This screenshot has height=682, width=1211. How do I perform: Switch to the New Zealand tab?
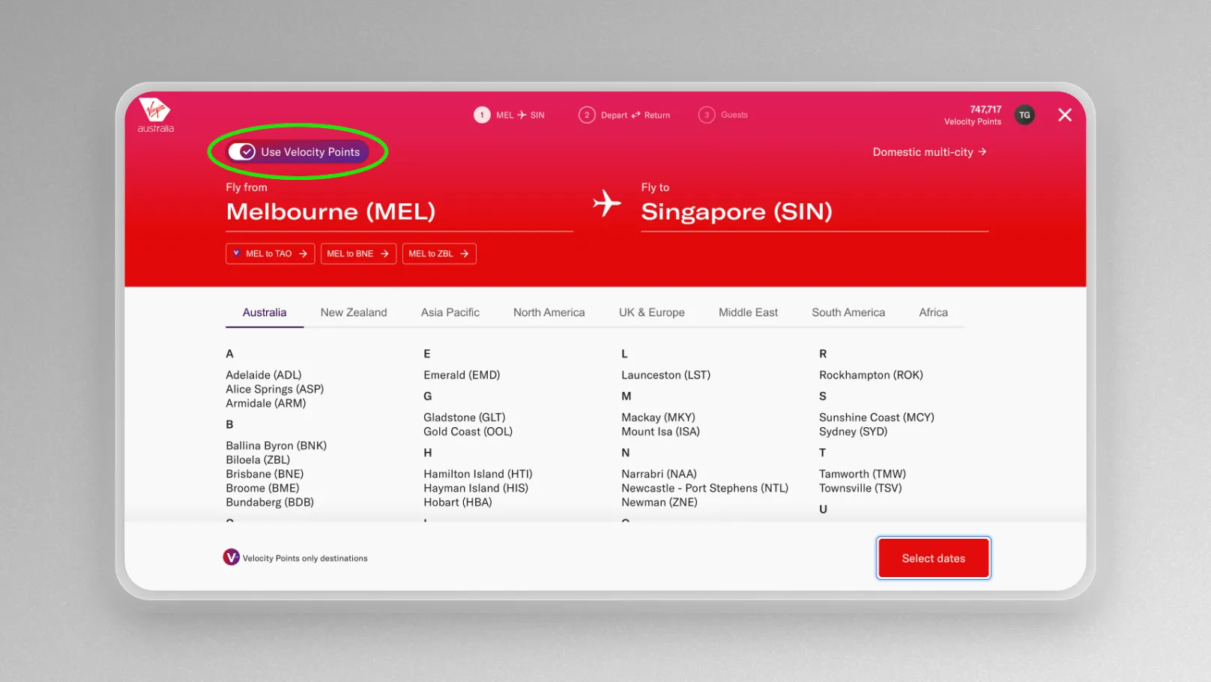(x=354, y=313)
